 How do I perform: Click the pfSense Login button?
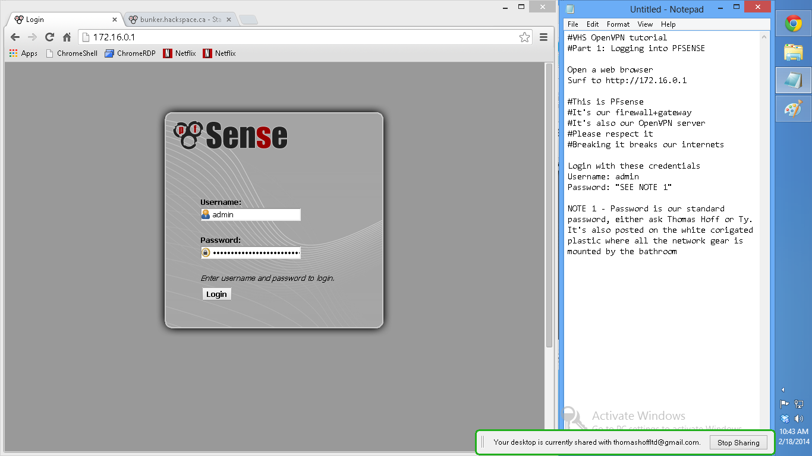[216, 294]
